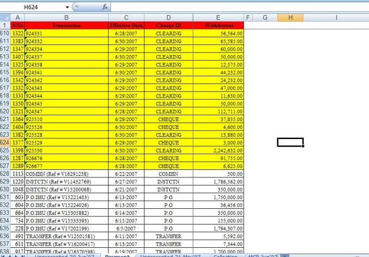Click the Name Box showing H624
This screenshot has width=369, height=257.
32,7
